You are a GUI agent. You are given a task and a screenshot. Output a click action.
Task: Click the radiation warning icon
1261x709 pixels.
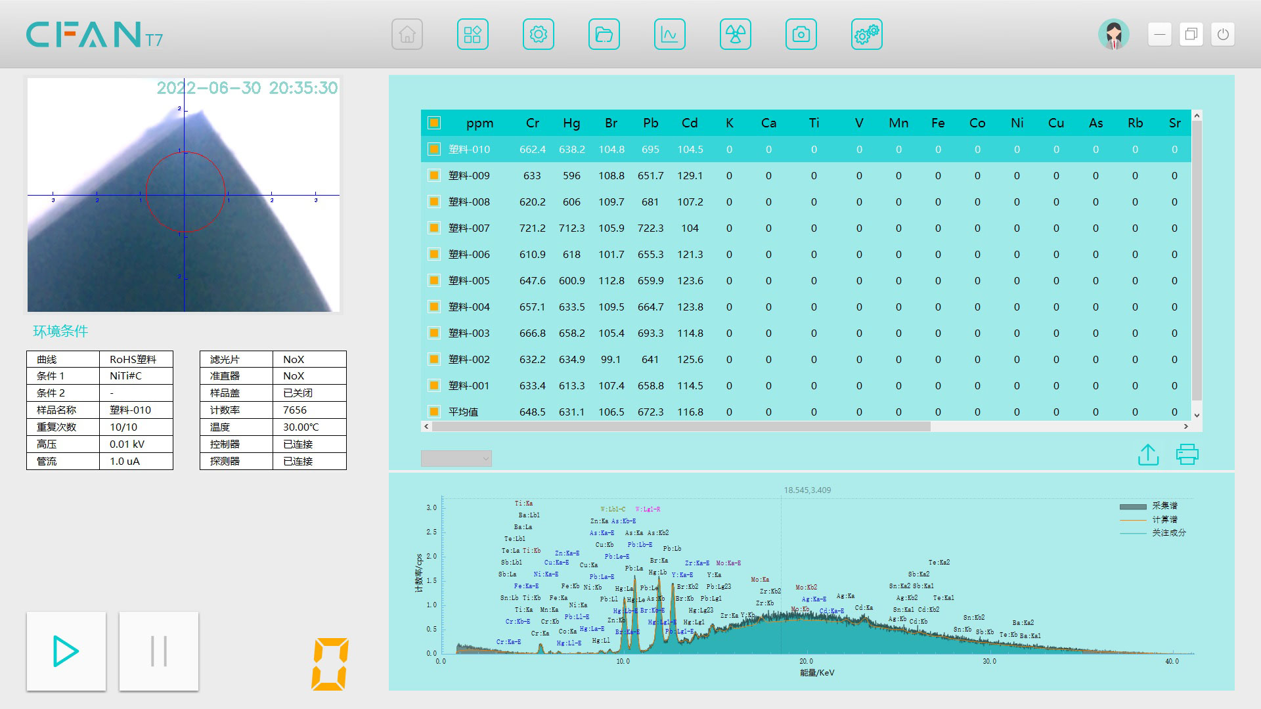pos(736,34)
